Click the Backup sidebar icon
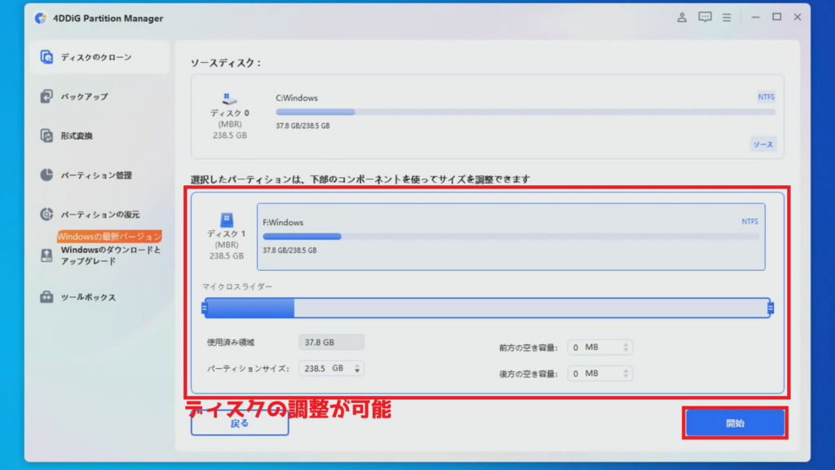This screenshot has width=835, height=470. [47, 96]
